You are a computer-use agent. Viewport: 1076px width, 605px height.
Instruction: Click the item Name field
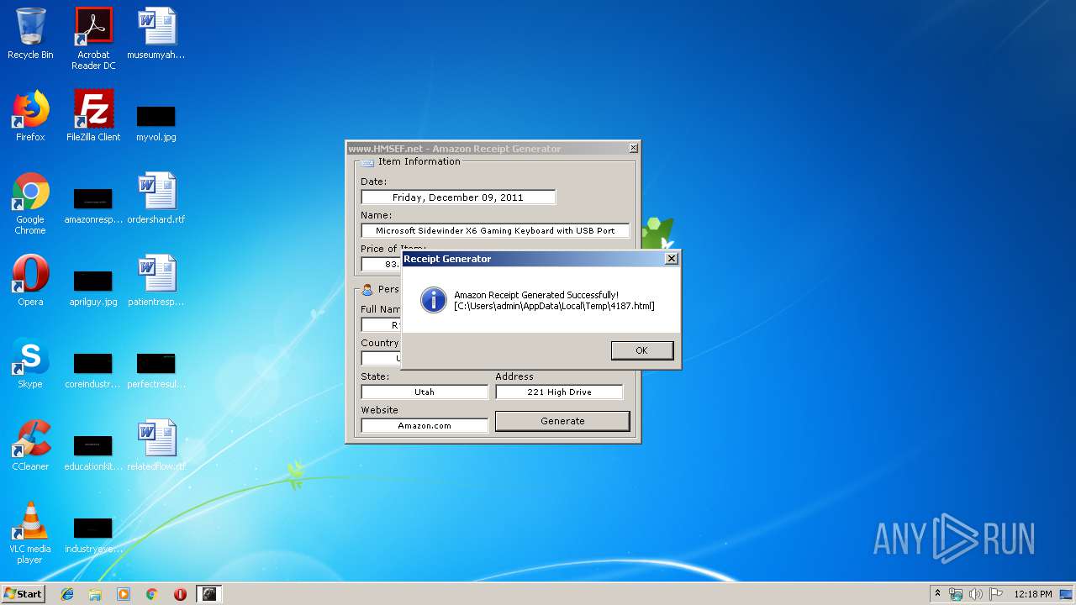pos(495,230)
